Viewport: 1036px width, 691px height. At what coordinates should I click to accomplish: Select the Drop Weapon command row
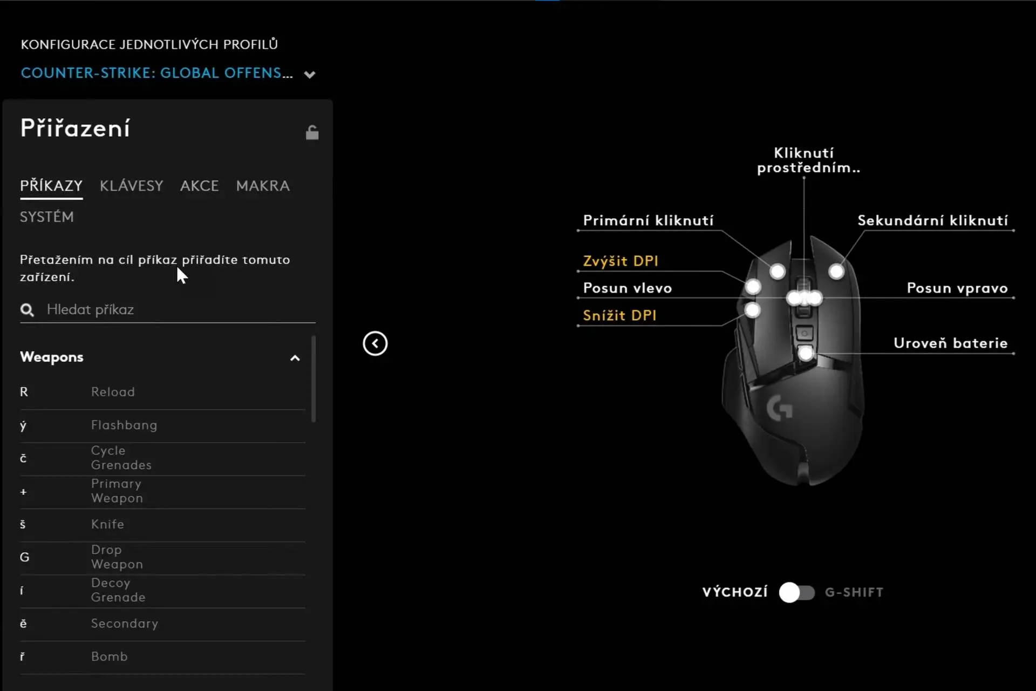tap(162, 558)
